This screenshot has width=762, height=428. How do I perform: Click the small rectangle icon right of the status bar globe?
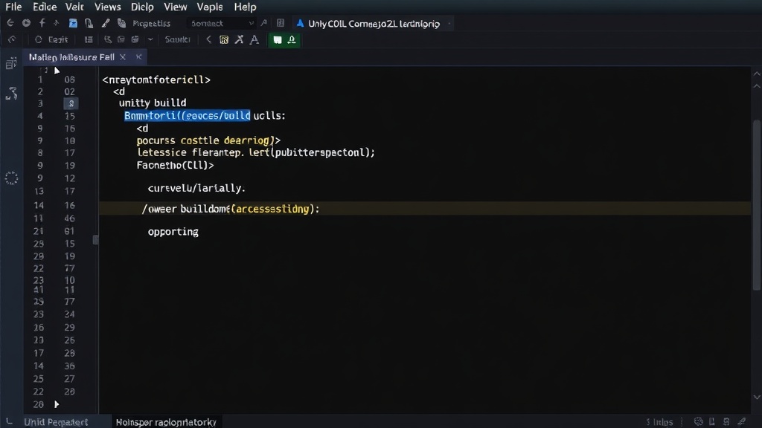coord(712,422)
